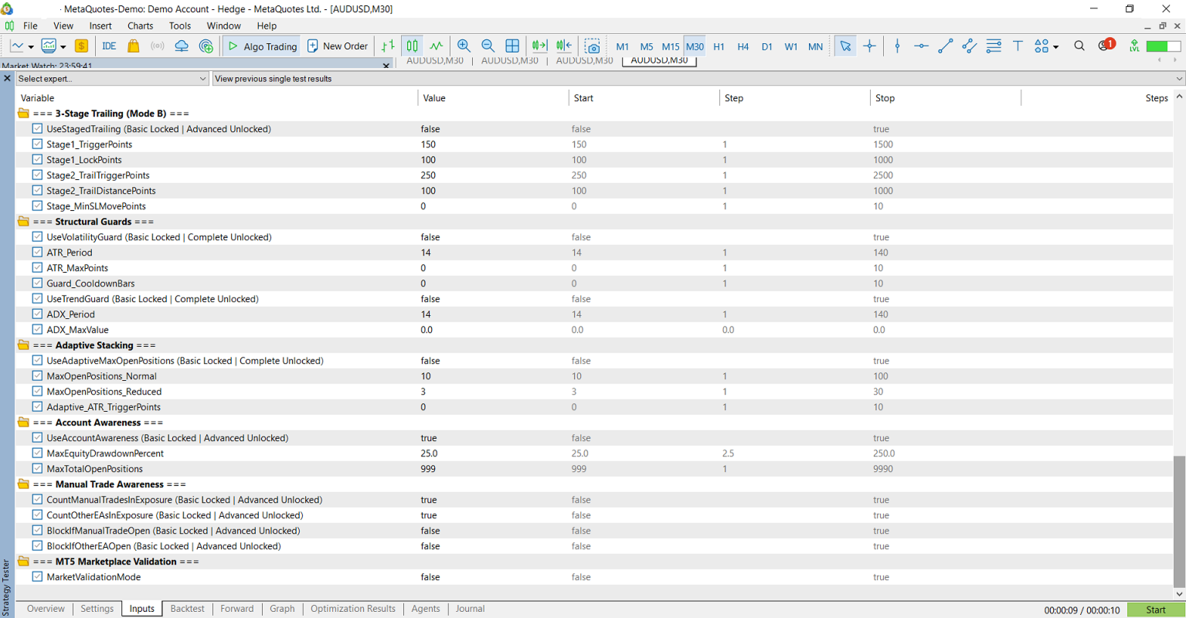Image resolution: width=1186 pixels, height=618 pixels.
Task: Toggle the Algo Trading button
Action: 263,46
